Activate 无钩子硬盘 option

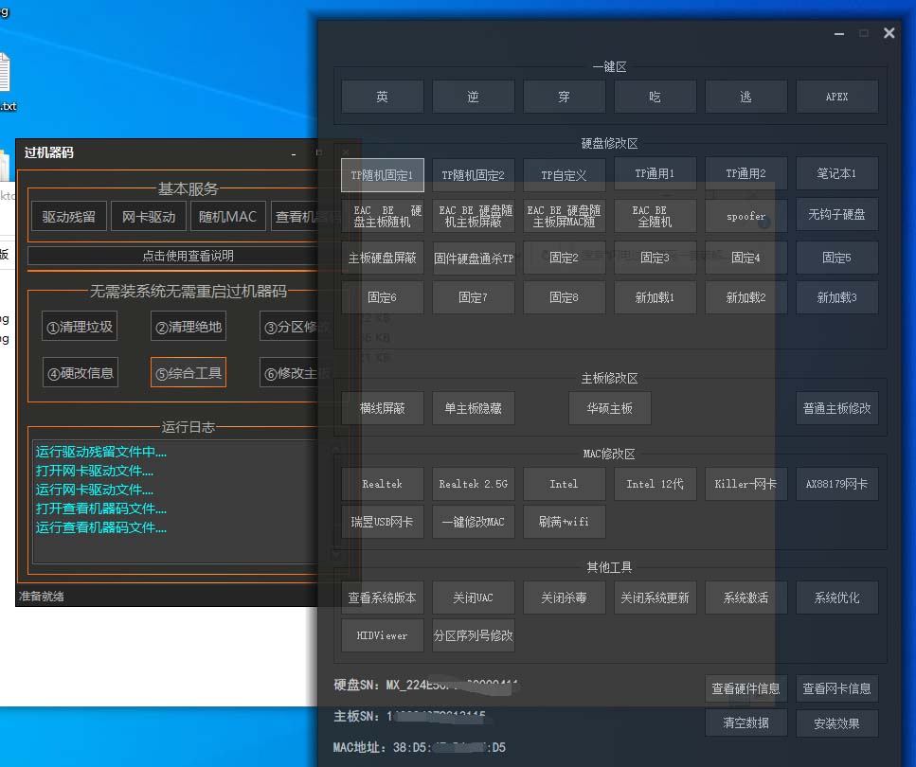point(837,215)
